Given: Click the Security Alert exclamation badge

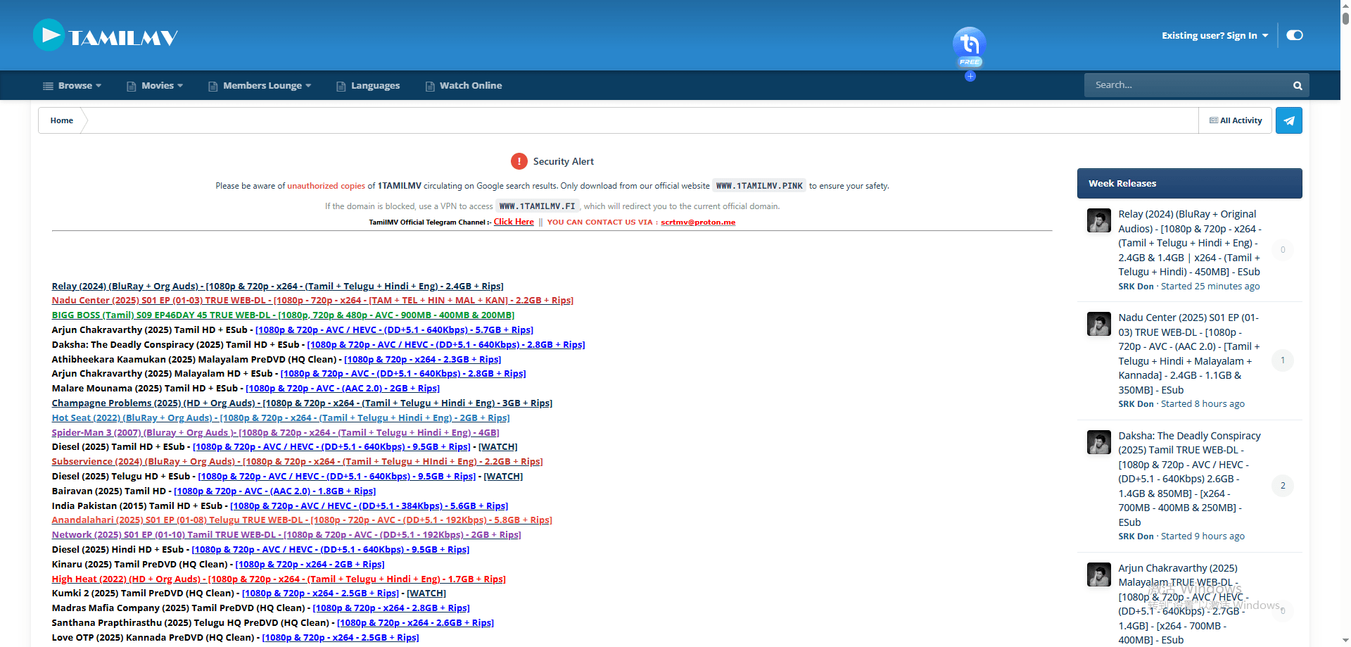Looking at the screenshot, I should 519,161.
